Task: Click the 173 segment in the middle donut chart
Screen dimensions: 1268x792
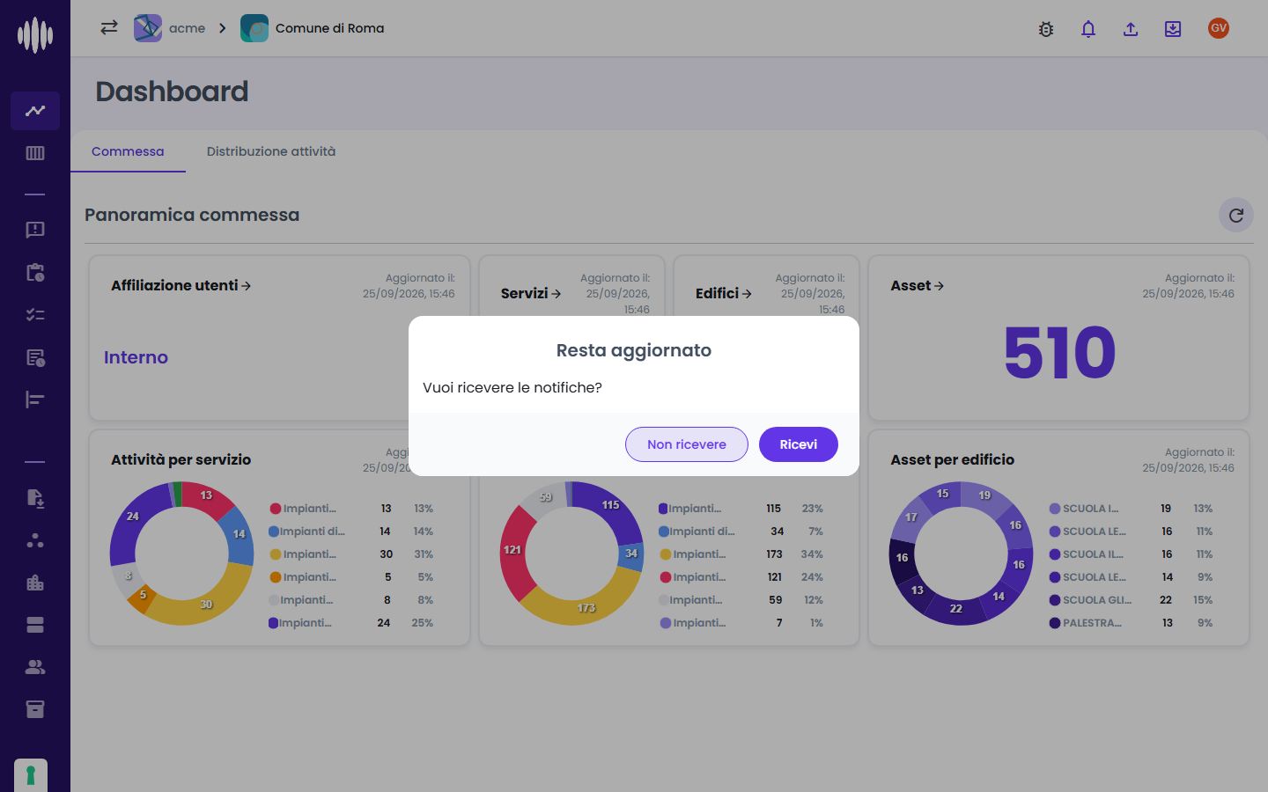Action: coord(586,608)
